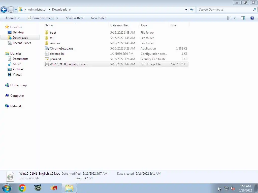Click the 5,687,620 KB size cell

pyautogui.click(x=179, y=64)
